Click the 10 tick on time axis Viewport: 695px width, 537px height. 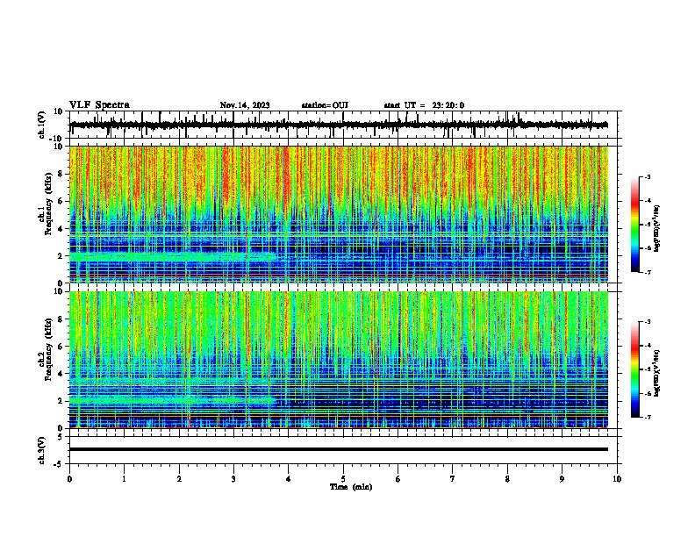pyautogui.click(x=617, y=479)
